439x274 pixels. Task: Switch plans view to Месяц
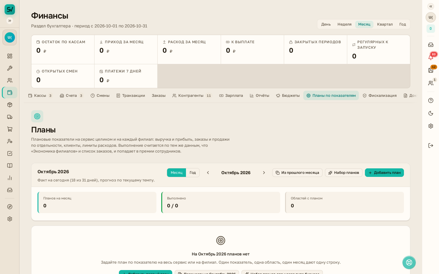(x=177, y=173)
